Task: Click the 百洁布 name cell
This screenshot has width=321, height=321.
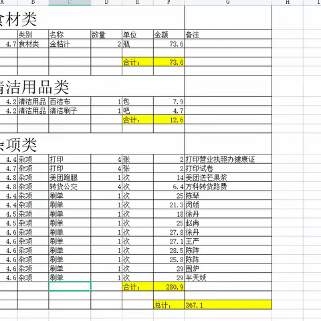Action: coord(70,102)
